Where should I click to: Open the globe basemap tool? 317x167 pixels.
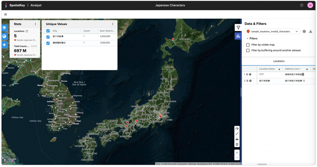4,36
